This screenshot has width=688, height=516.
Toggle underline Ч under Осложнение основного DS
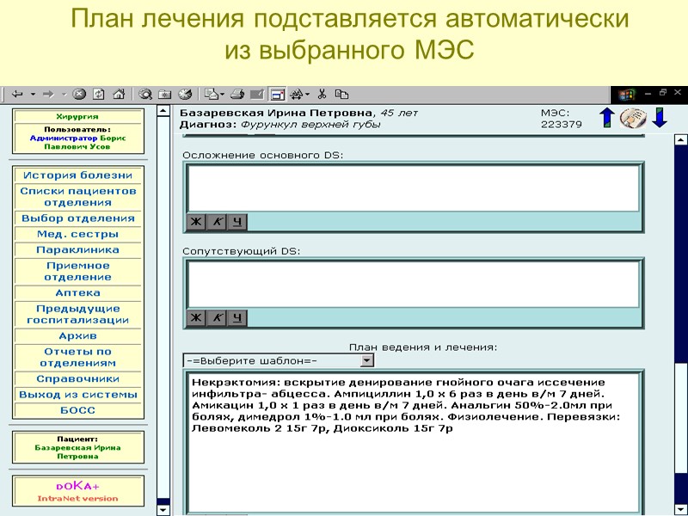point(237,222)
